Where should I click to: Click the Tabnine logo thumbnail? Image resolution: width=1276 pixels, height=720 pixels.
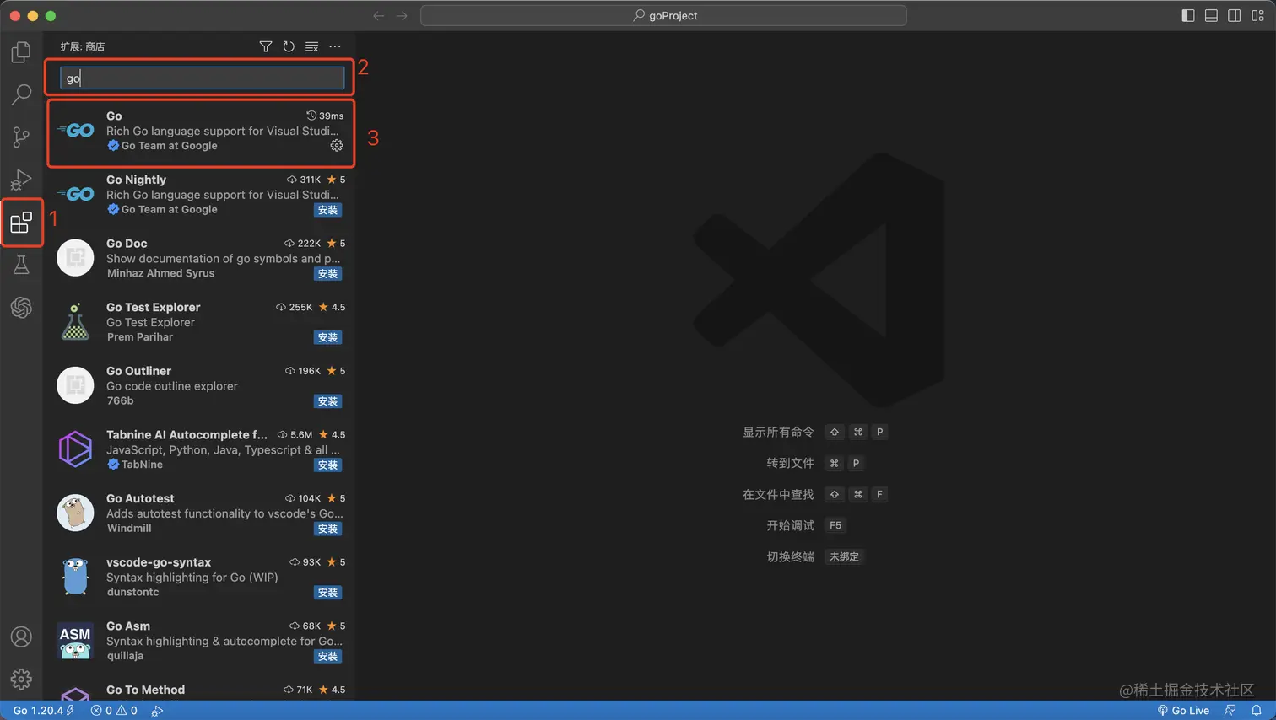click(x=75, y=449)
